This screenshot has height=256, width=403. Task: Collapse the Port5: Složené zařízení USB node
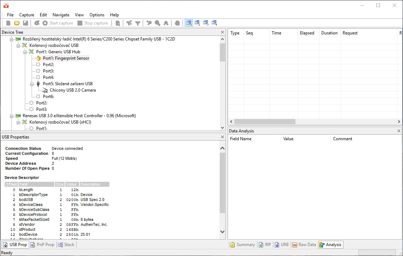pyautogui.click(x=32, y=84)
